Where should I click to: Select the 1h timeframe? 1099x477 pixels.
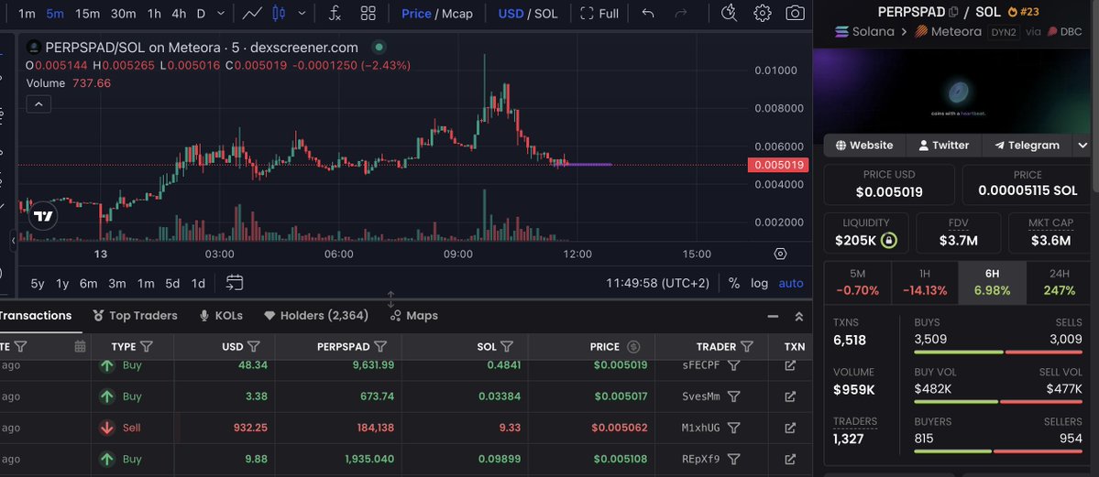tap(154, 14)
